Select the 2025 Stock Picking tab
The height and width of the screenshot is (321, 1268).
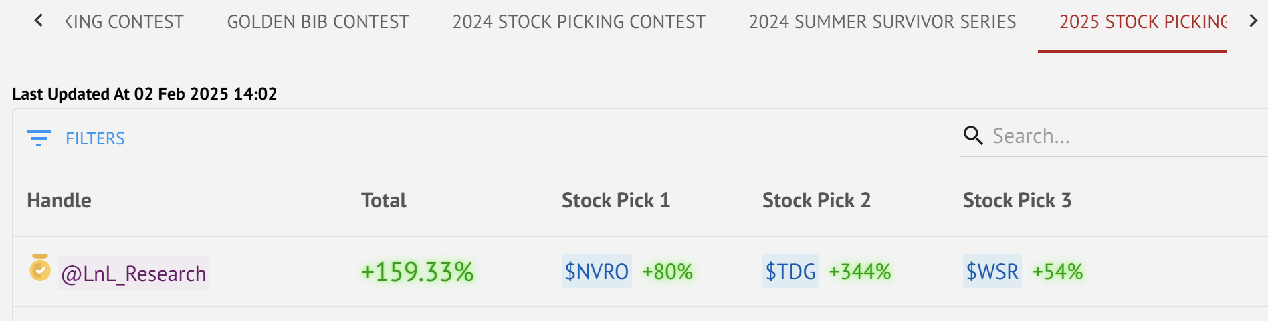1142,22
